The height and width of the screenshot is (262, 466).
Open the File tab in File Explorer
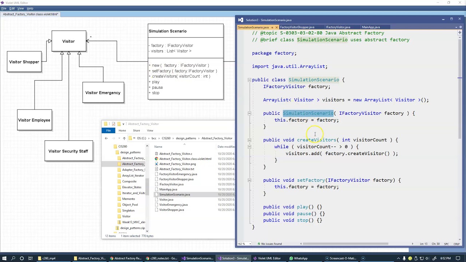[x=108, y=130]
